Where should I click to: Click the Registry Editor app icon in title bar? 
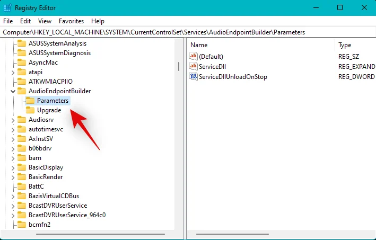tap(7, 7)
